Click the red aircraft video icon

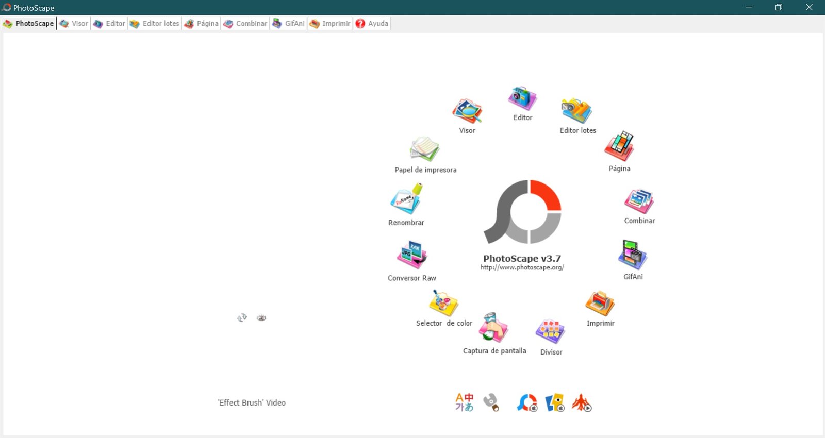(x=582, y=402)
